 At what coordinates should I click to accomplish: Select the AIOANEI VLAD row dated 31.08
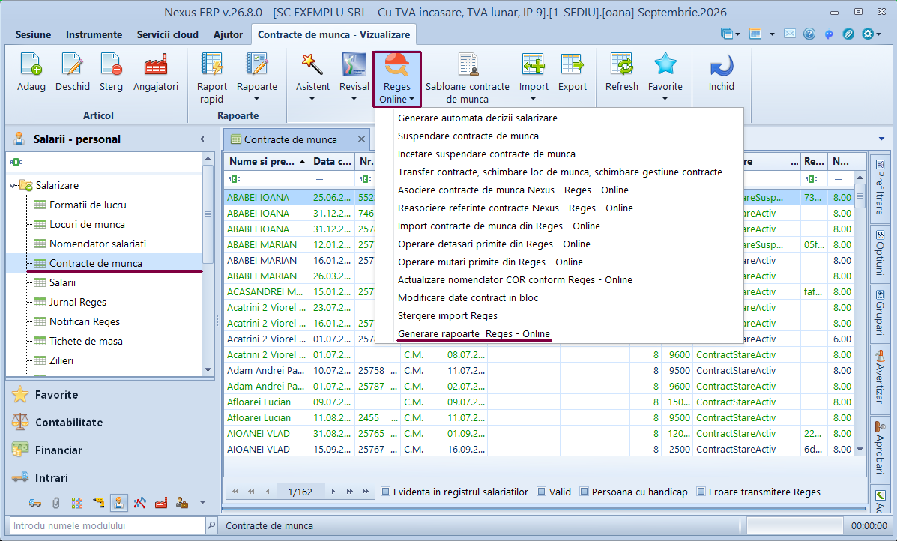pyautogui.click(x=538, y=434)
